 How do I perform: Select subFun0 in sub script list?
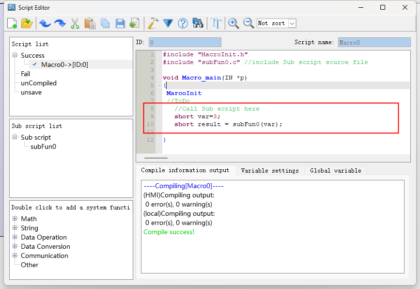[x=43, y=146]
